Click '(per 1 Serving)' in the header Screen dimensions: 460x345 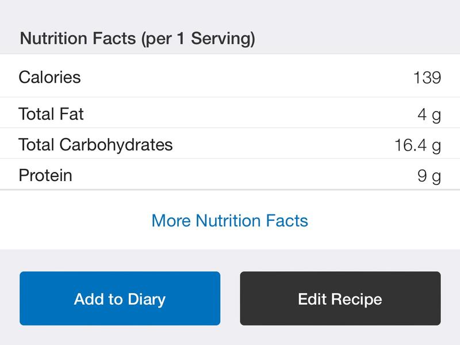point(196,39)
